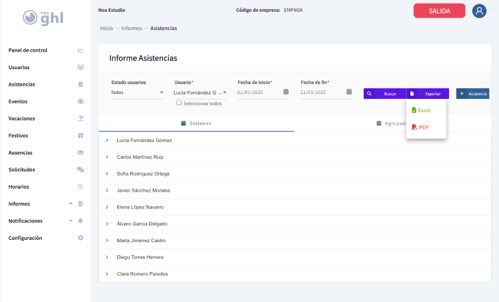Click the Festivos gift icon
This screenshot has width=499, height=302.
pos(80,135)
